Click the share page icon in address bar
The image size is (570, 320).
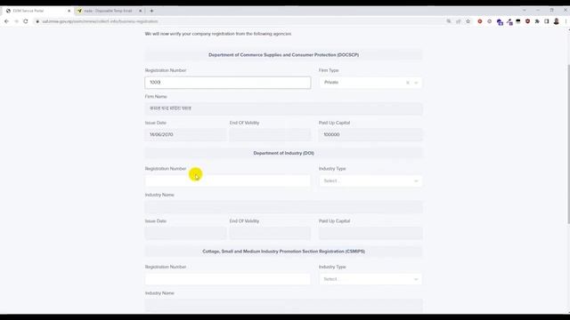[459, 21]
